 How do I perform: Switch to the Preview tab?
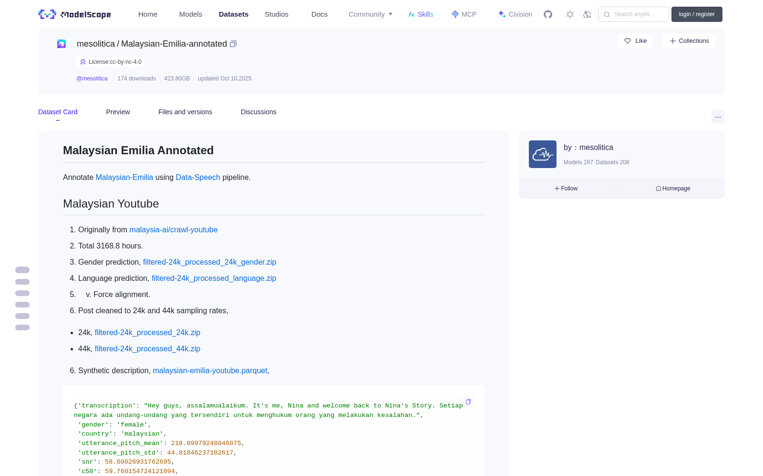point(118,112)
